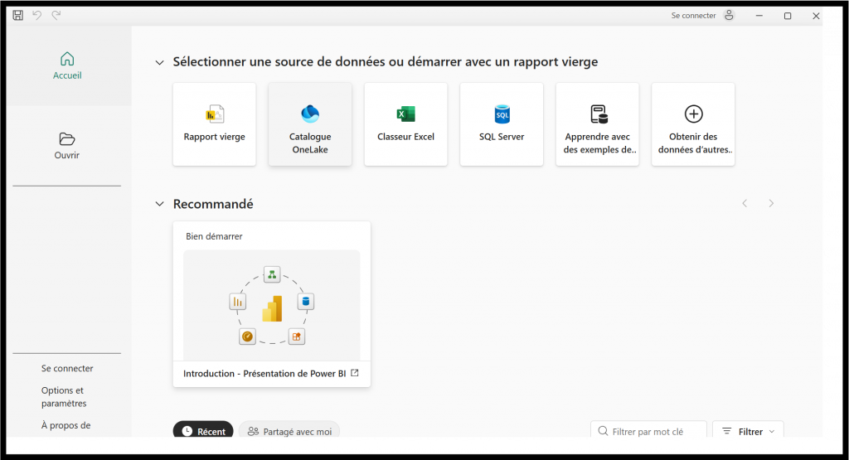Collapse the data source selection section
The image size is (849, 460).
click(x=159, y=62)
